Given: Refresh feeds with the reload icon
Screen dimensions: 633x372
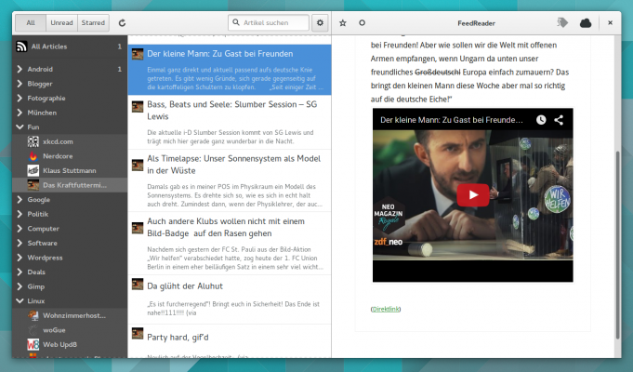Looking at the screenshot, I should point(122,21).
